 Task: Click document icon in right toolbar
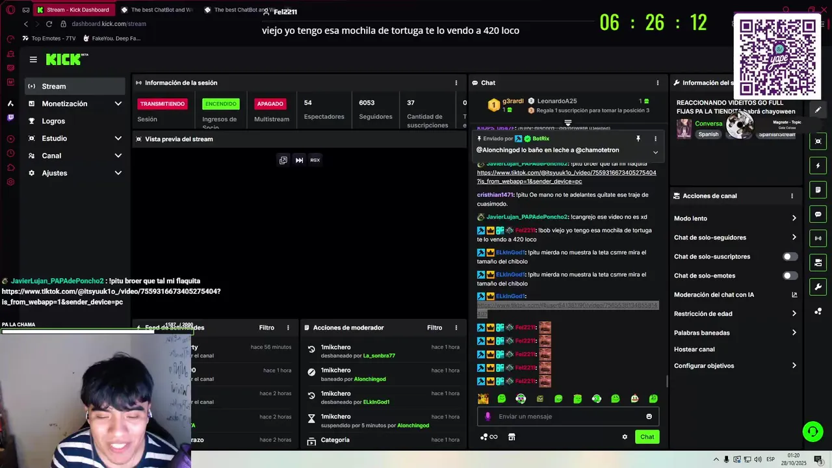point(818,190)
